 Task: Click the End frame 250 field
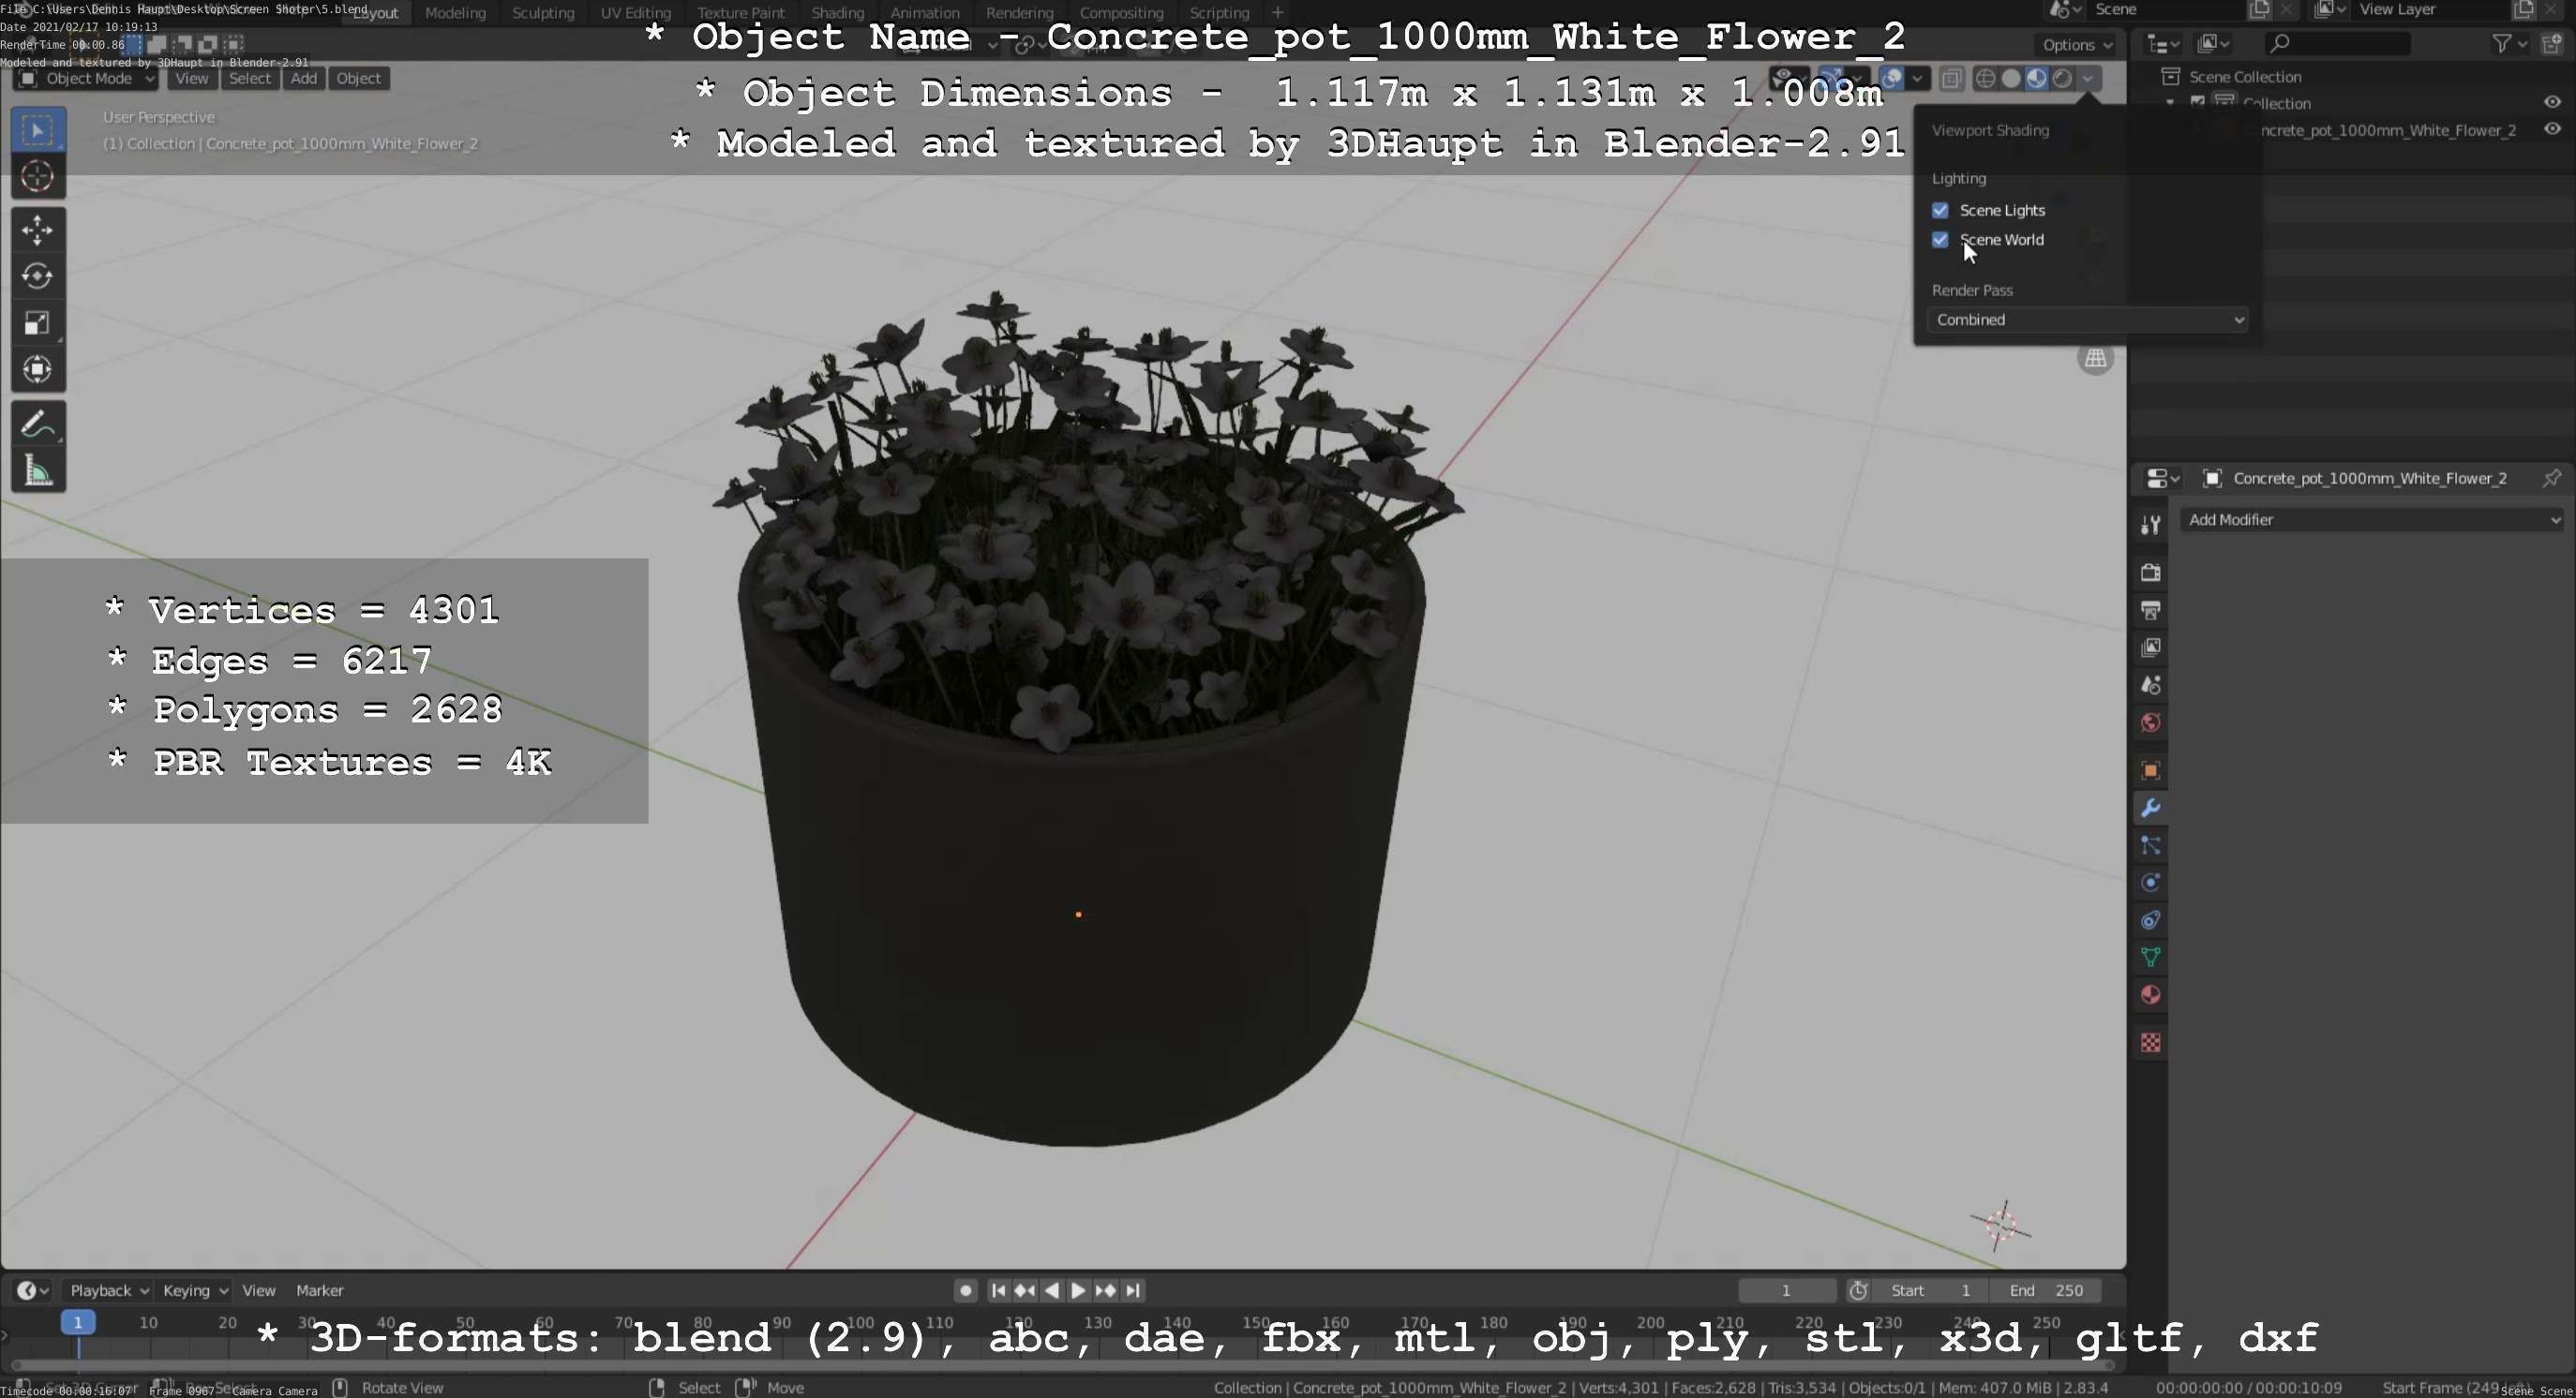click(2046, 1291)
